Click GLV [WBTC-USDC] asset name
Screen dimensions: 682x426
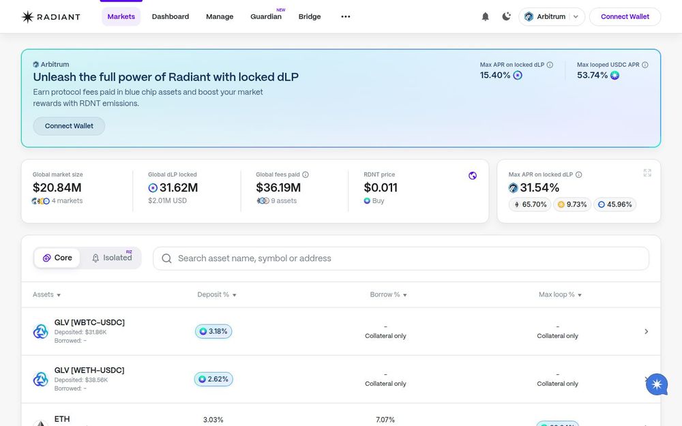pos(89,322)
